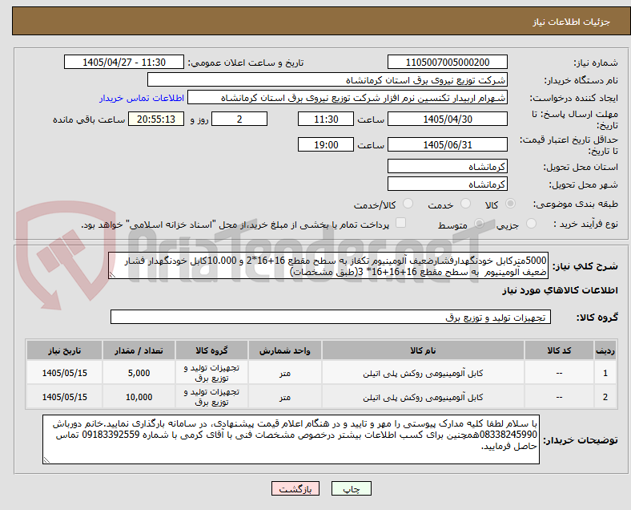
Task: Click the need date cell in row 2
Action: (x=64, y=397)
